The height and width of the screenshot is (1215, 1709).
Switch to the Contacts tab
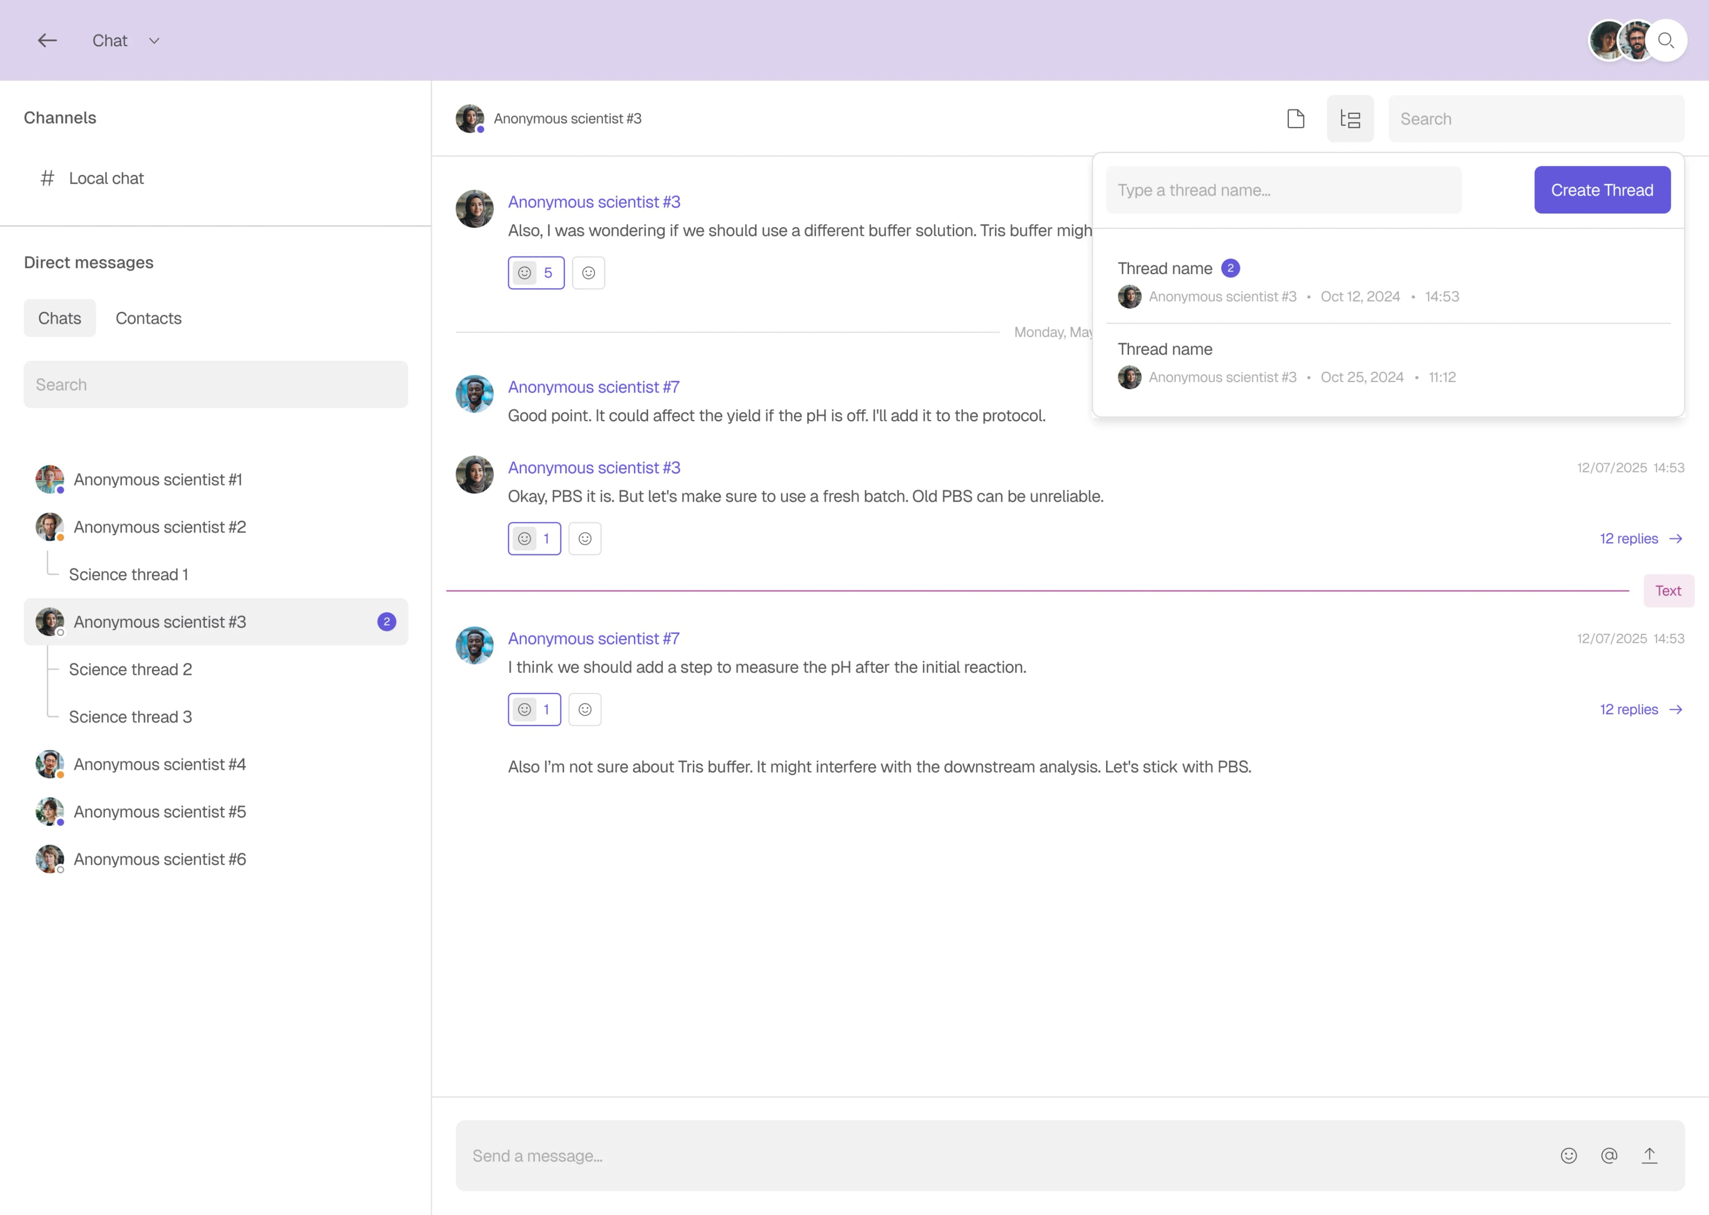coord(148,318)
